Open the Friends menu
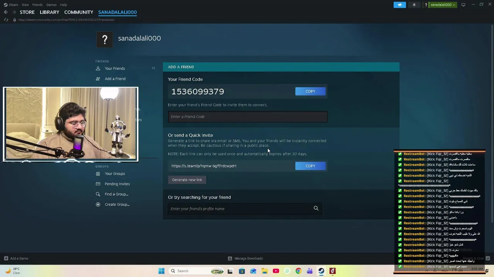This screenshot has width=494, height=277. (x=37, y=5)
